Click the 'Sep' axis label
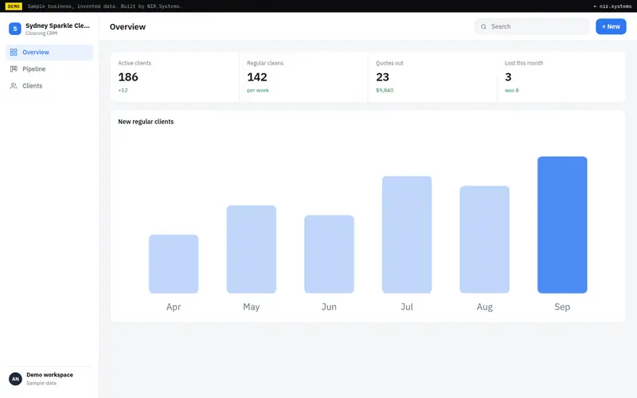The height and width of the screenshot is (398, 637). (562, 307)
